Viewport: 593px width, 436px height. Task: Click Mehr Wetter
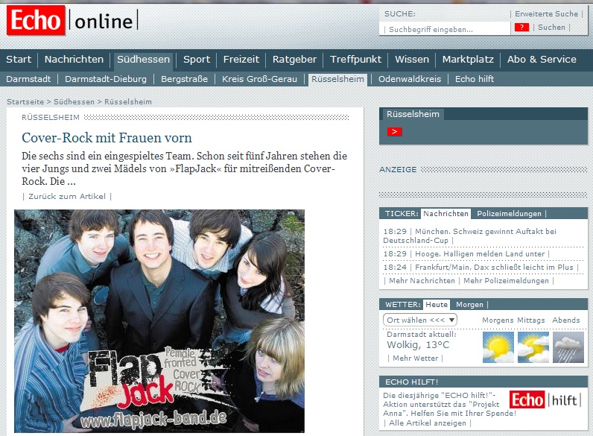pos(415,358)
